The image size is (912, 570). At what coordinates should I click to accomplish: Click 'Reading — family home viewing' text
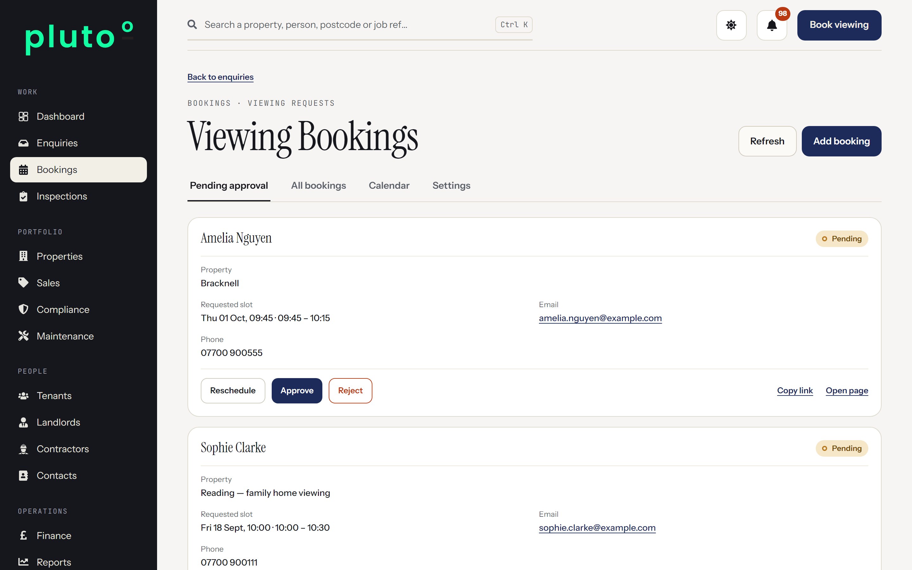pos(265,493)
